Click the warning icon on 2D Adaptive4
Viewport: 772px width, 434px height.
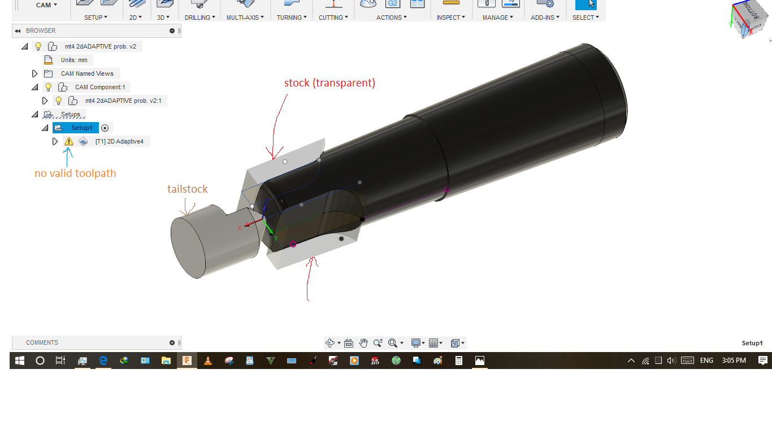pyautogui.click(x=69, y=141)
